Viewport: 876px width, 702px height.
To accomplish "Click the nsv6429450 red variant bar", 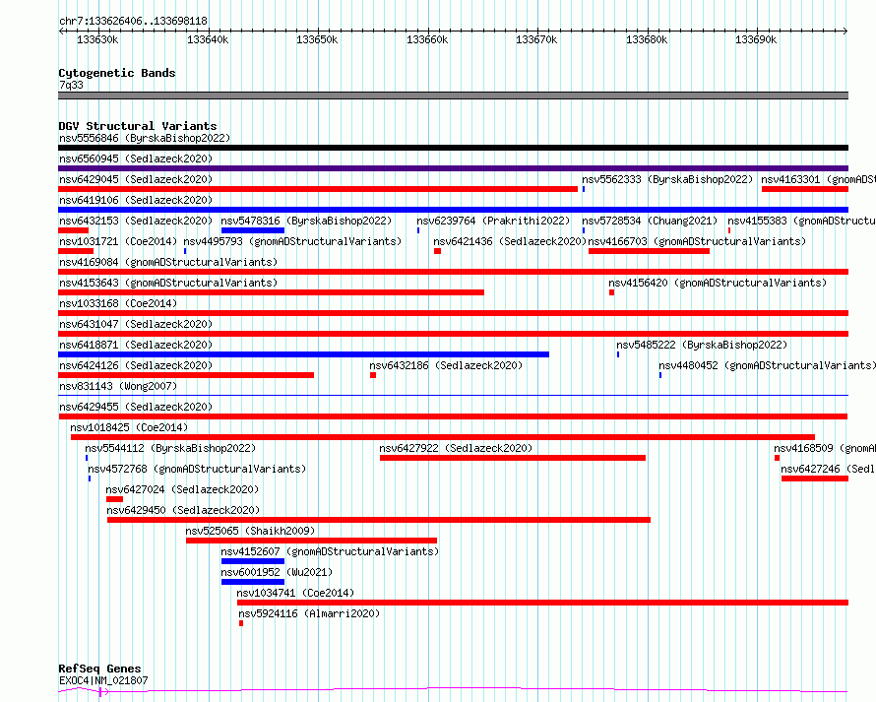I will [379, 521].
